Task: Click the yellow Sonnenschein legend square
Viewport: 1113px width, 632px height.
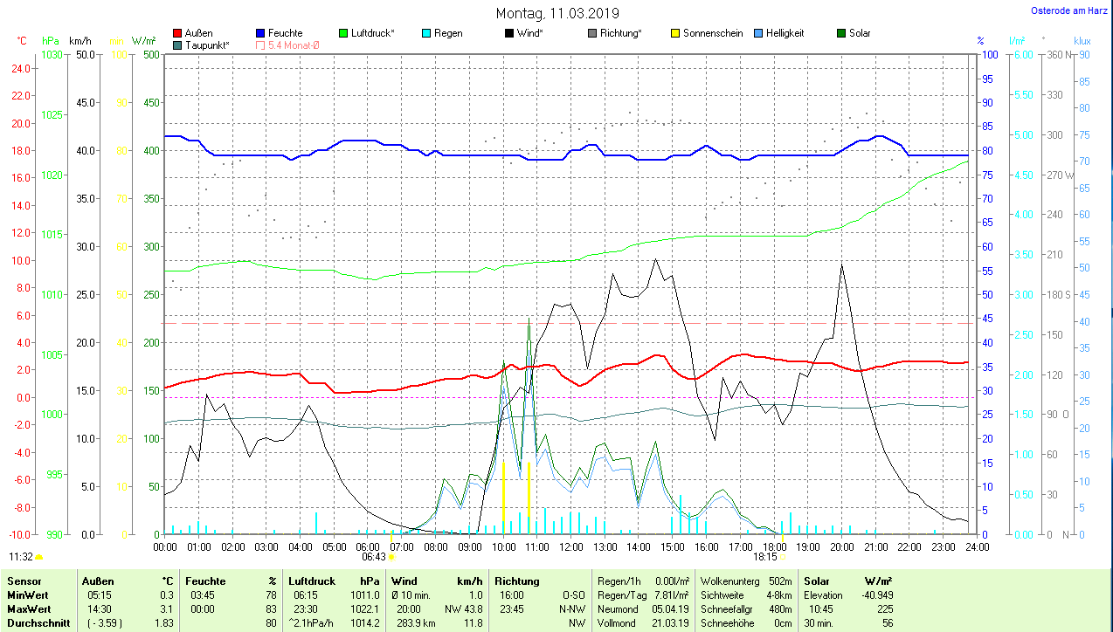Action: pos(675,33)
